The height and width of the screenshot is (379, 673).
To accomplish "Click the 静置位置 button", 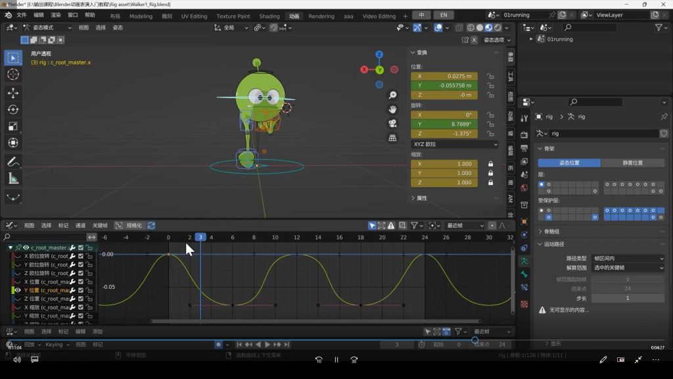I will (632, 163).
